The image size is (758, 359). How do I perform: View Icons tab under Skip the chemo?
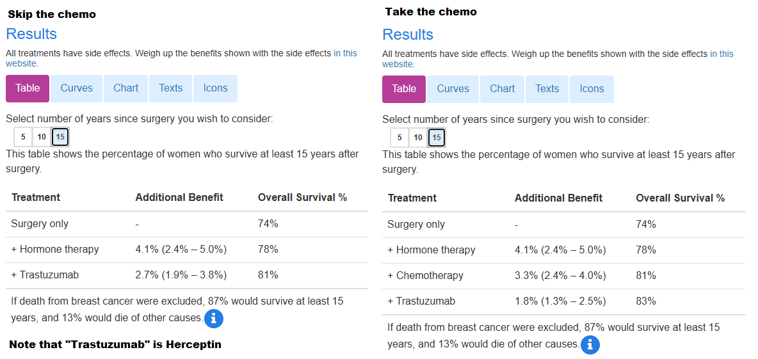click(215, 88)
